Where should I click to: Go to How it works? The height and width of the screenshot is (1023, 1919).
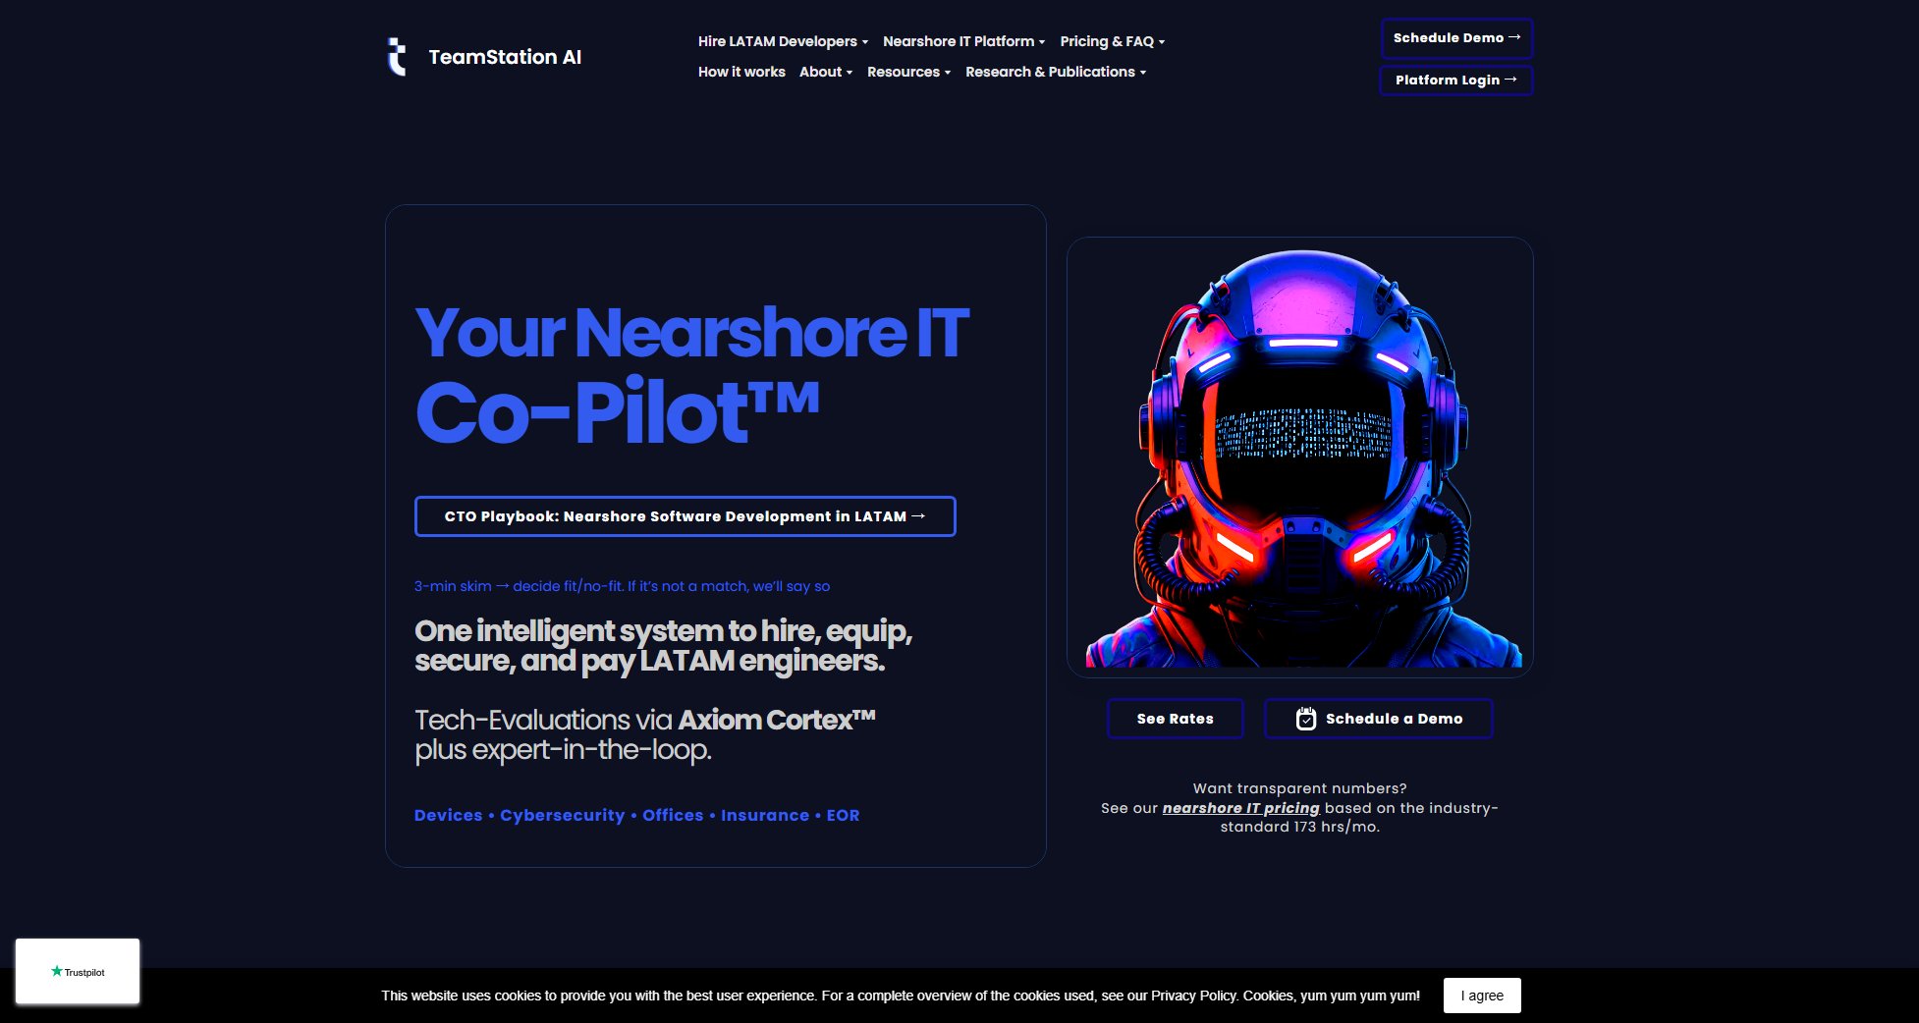coord(741,72)
